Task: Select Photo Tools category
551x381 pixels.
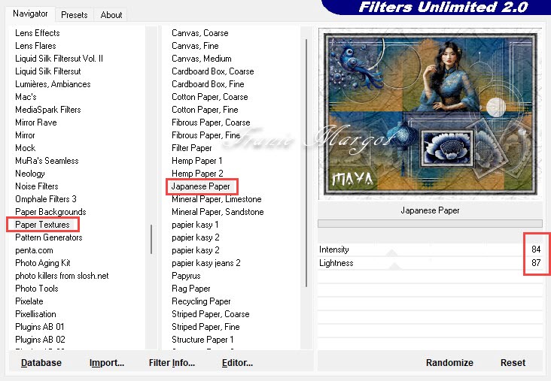Action: pyautogui.click(x=37, y=289)
